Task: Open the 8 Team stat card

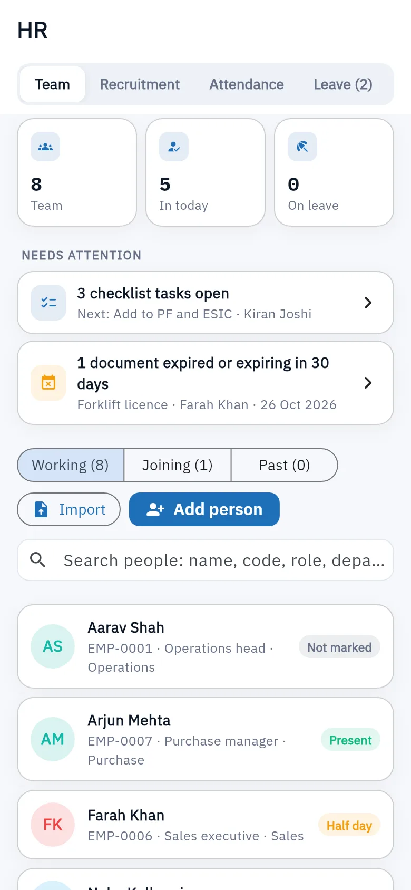Action: coord(77,172)
